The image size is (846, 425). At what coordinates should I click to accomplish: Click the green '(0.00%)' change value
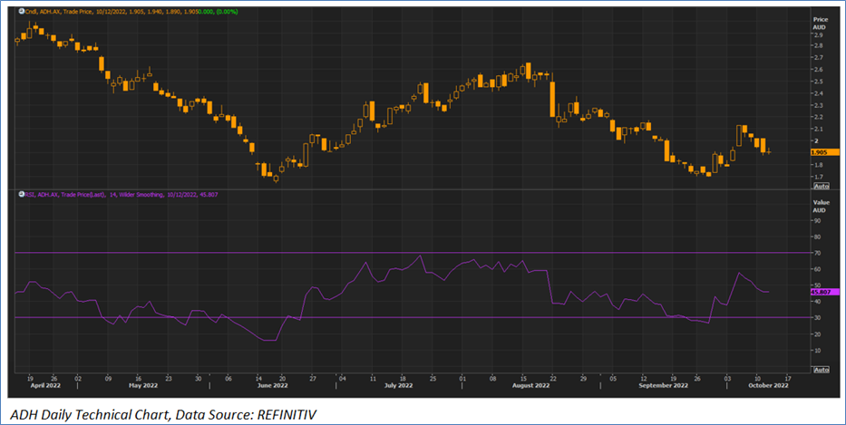[x=228, y=11]
